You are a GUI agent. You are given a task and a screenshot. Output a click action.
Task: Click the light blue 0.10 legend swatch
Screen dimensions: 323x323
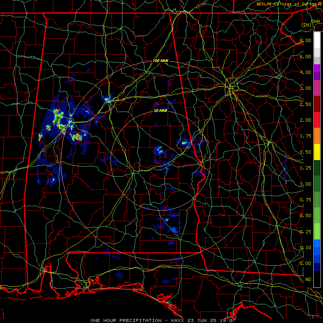[317, 243]
